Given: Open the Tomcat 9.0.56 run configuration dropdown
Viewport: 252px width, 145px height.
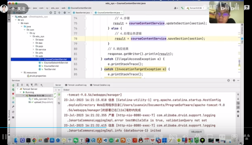Looking at the screenshot, I should click(x=196, y=8).
